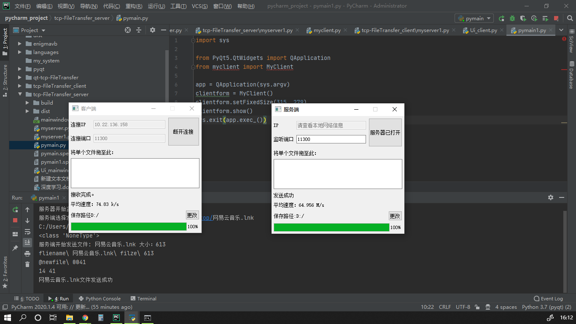Clear Run console output with trash icon
The height and width of the screenshot is (324, 576).
[x=27, y=264]
